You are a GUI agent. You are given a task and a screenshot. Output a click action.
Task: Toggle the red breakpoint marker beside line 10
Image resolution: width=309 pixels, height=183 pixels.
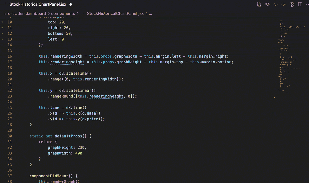pos(2,22)
